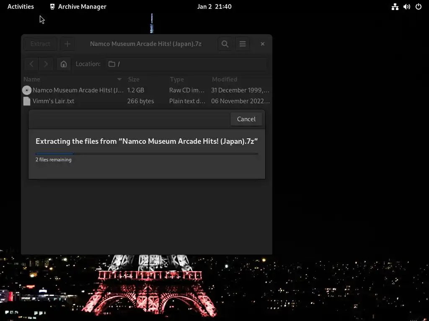Click the extraction progress bar

pos(147,154)
